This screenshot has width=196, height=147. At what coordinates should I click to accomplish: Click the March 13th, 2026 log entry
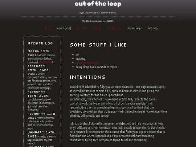click(x=41, y=57)
